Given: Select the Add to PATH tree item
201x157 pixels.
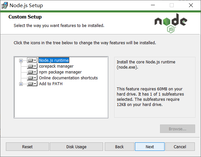Looking at the screenshot, I should tap(51, 84).
